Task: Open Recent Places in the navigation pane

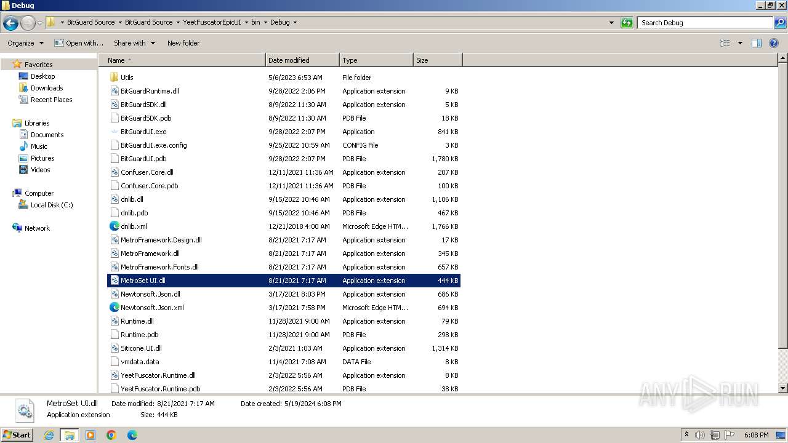Action: (51, 100)
